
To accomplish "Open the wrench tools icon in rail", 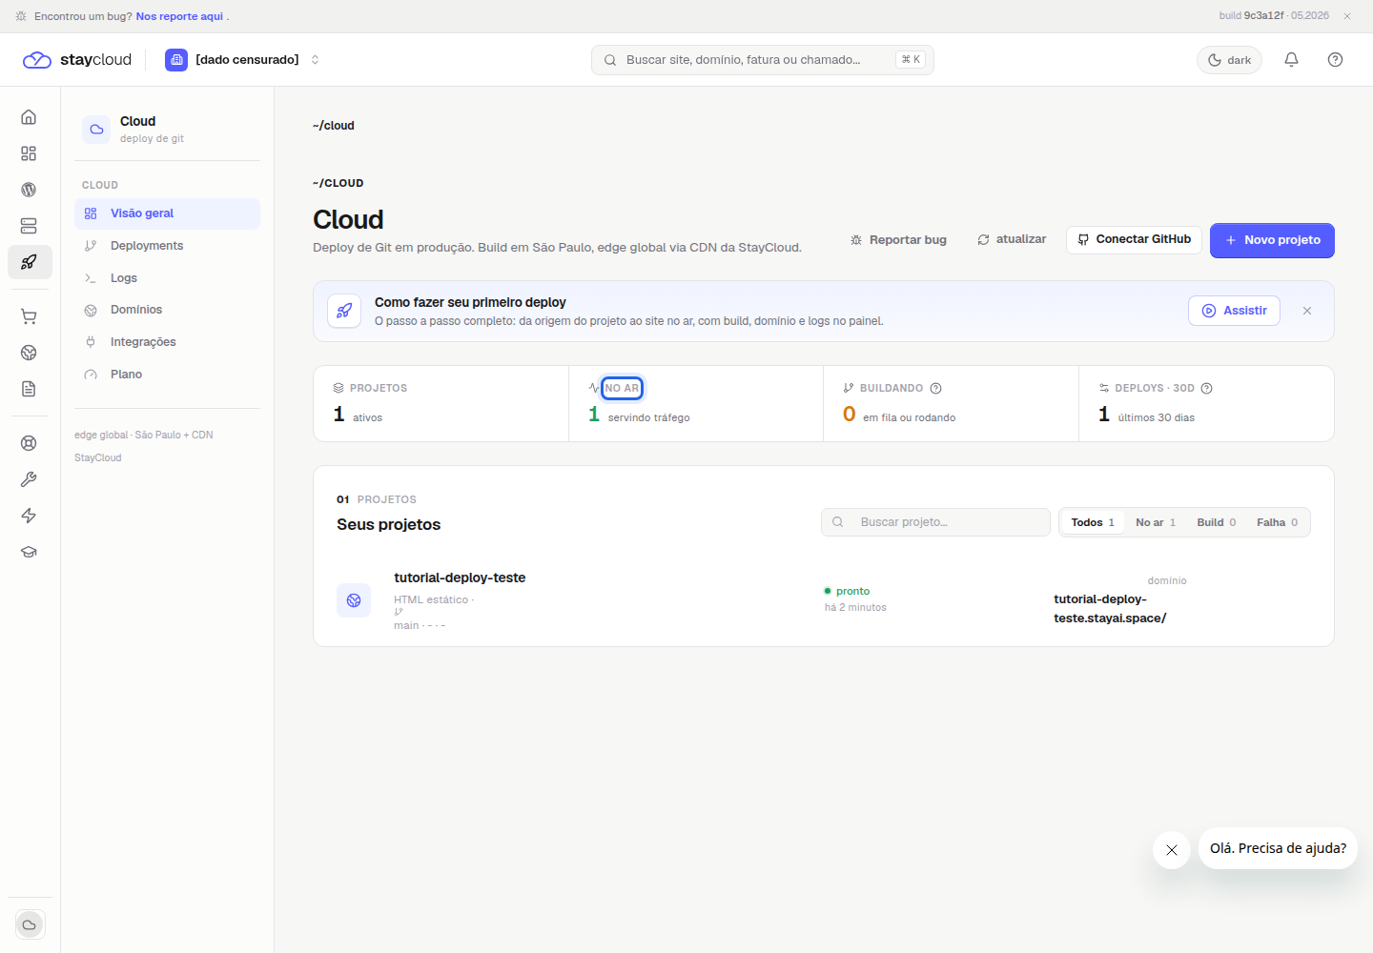I will click(x=29, y=479).
